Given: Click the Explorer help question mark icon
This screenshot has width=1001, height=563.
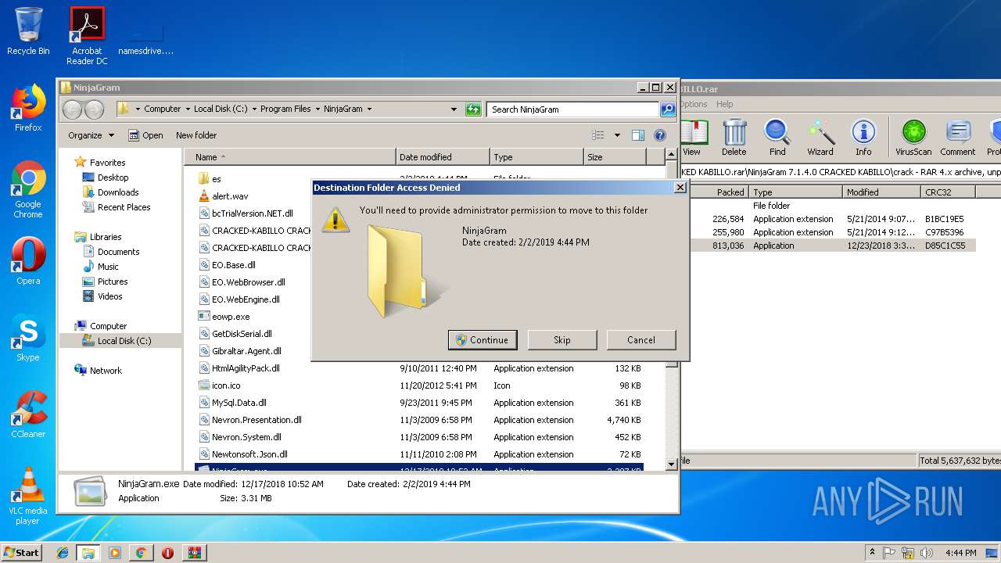Looking at the screenshot, I should pos(659,135).
